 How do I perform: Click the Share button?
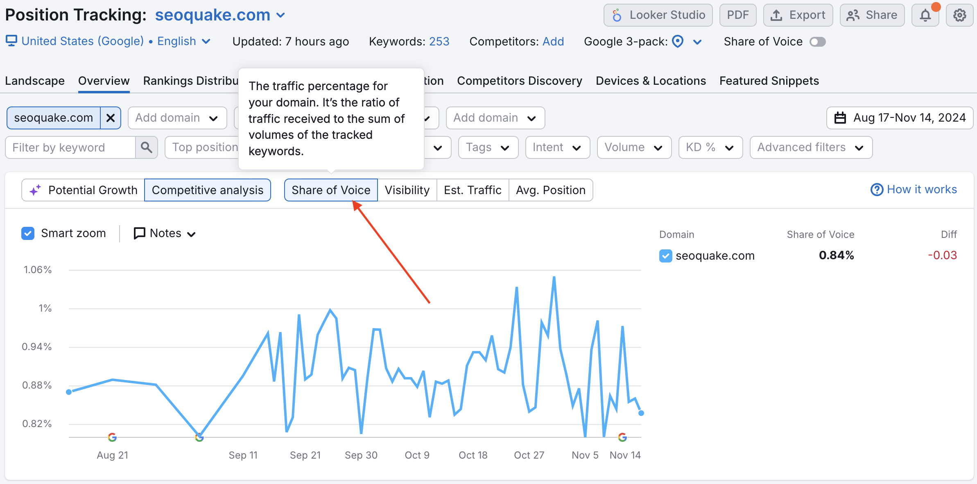(872, 16)
